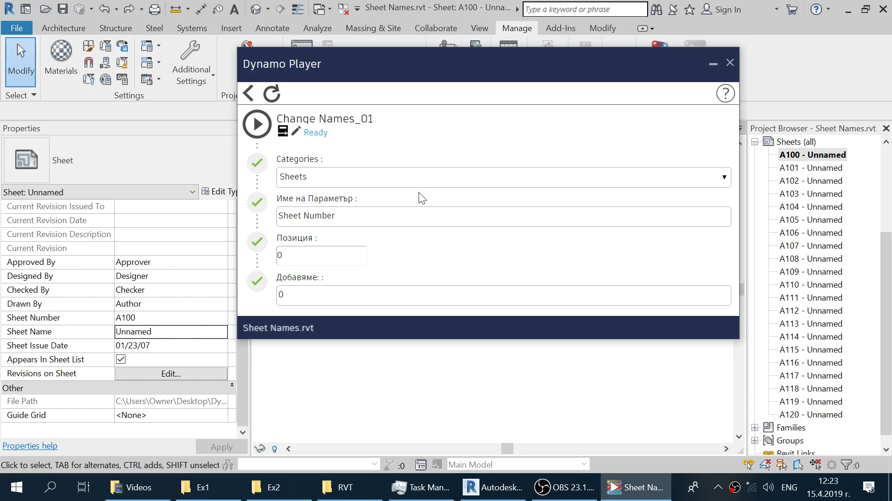The width and height of the screenshot is (892, 501).
Task: Click the Sheet Number parameter input field
Action: coord(503,216)
